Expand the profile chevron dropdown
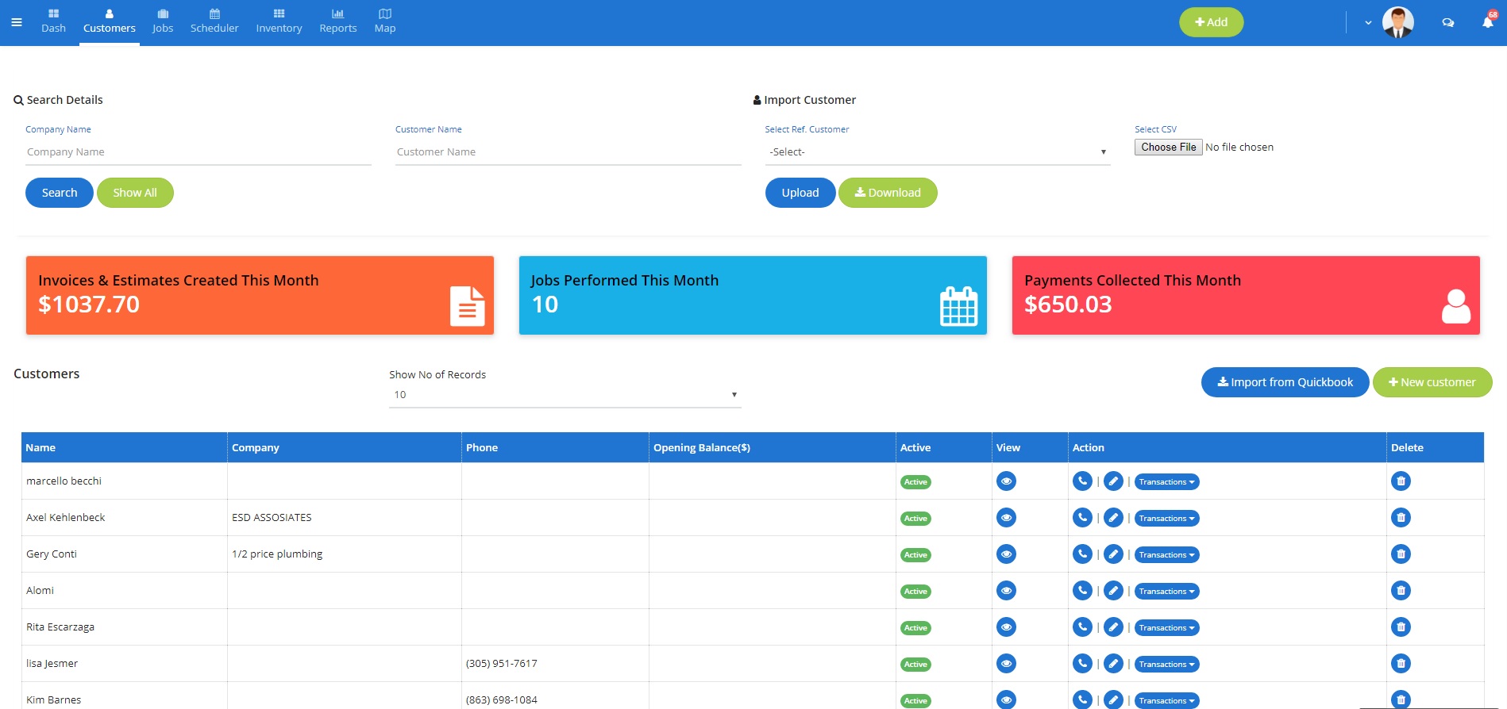Viewport: 1507px width, 709px height. [1368, 23]
